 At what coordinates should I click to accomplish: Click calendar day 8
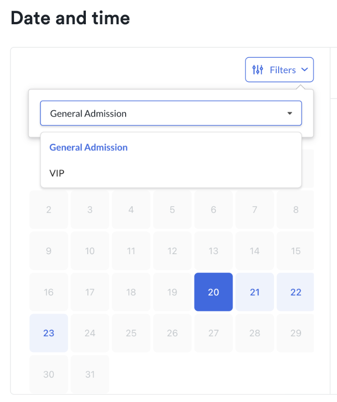295,210
